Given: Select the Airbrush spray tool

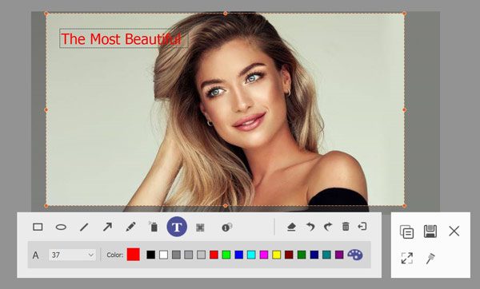Looking at the screenshot, I should [x=154, y=227].
